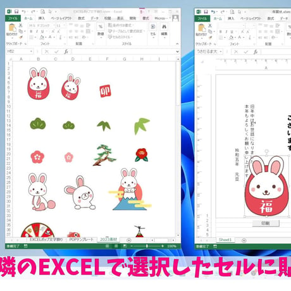The height and width of the screenshot is (291, 291).
Task: Click red 卯 stamp image
Action: [105, 91]
